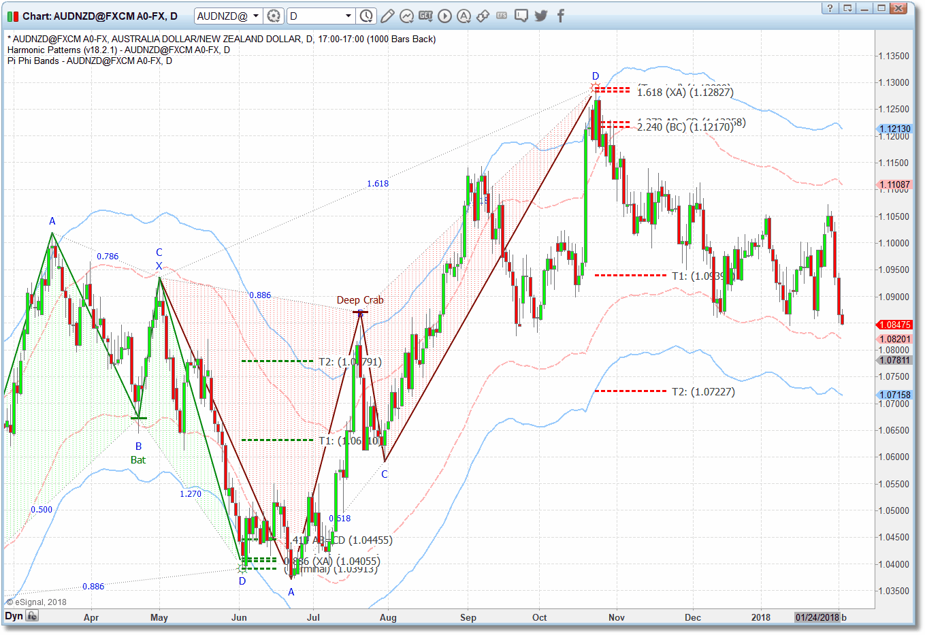This screenshot has width=925, height=635.
Task: Share chart via Facebook icon
Action: point(561,16)
